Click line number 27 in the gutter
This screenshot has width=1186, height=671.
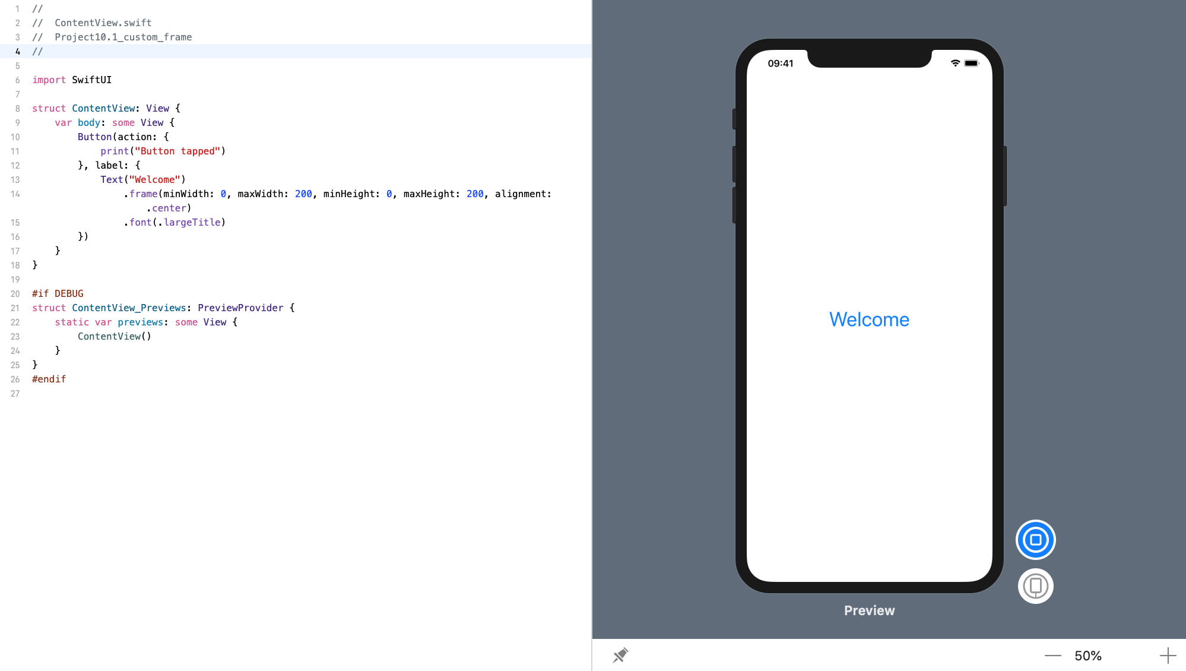point(15,393)
